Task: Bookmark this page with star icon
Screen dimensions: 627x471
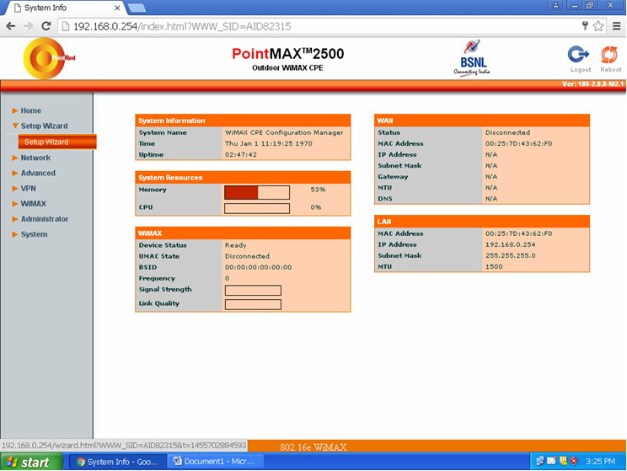Action: pos(598,26)
